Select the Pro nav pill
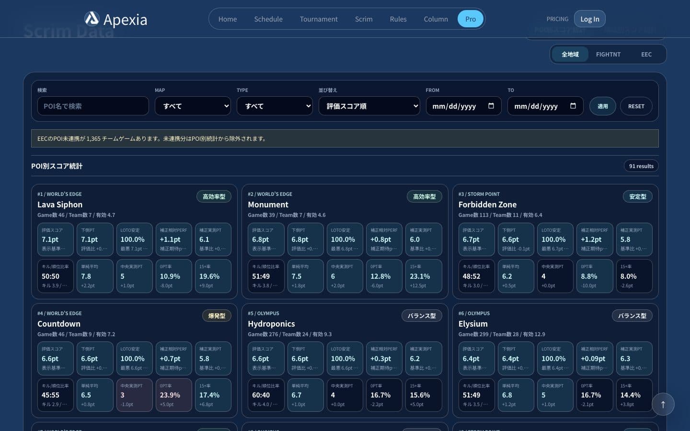 (471, 19)
